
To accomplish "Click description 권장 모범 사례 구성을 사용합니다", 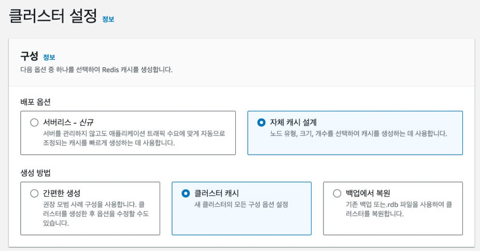I will [96, 214].
